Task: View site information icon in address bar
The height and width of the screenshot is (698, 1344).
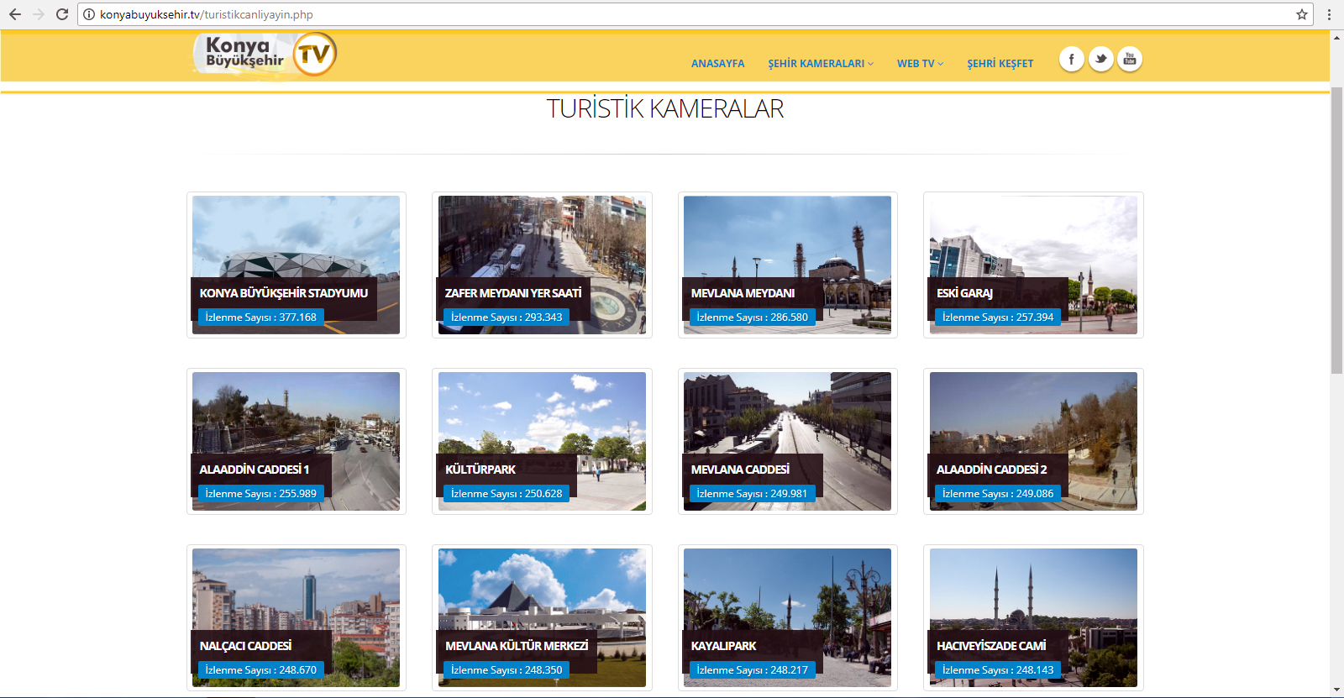Action: tap(89, 14)
